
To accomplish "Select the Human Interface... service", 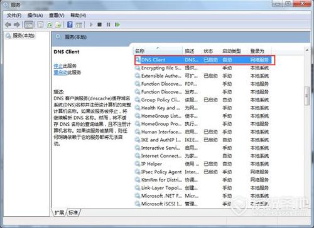I will [203, 132].
